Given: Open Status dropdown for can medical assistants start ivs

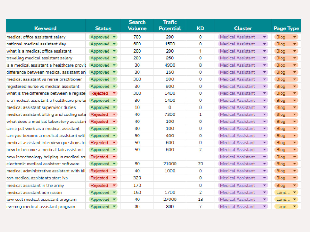Looking at the screenshot, I should (103, 178).
